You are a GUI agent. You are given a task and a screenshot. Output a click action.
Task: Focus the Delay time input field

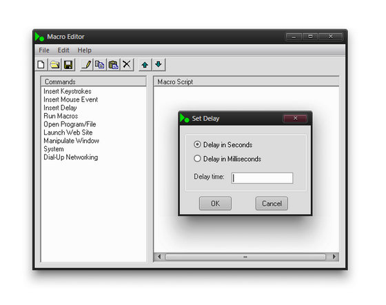tap(263, 178)
